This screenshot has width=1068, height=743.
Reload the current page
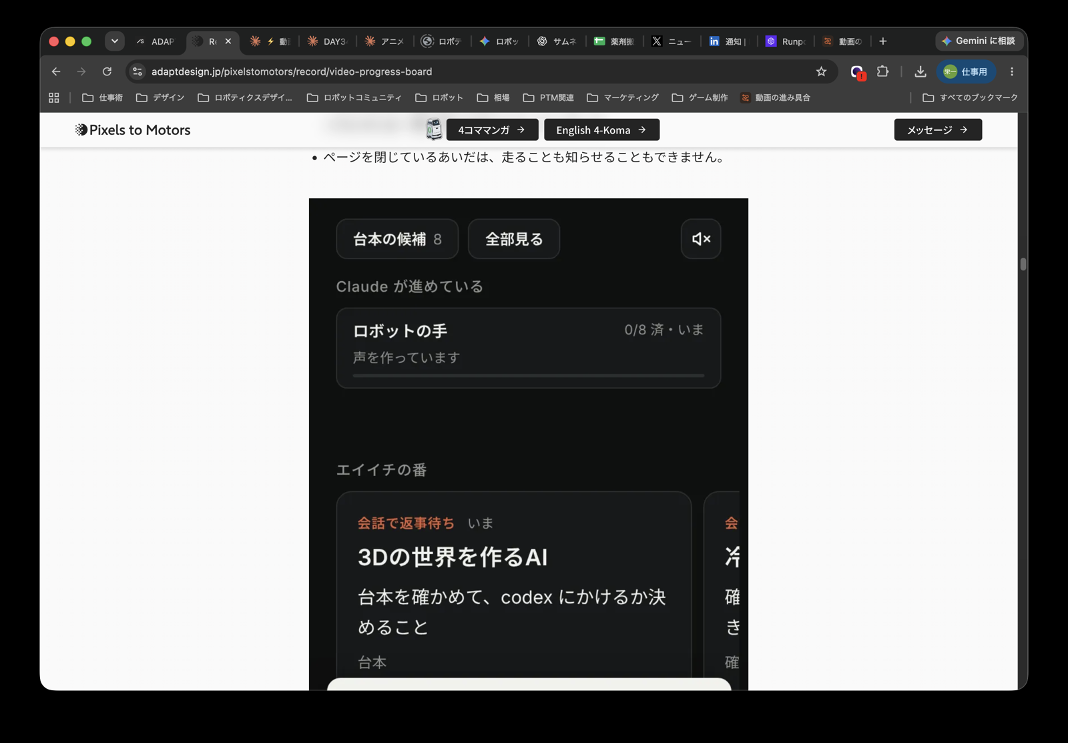(107, 71)
